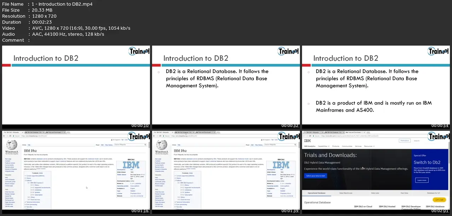Image resolution: width=452 pixels, height=216 pixels.
Task: Click the Wikipedia globe logo in the 00:01:39 thumbnail
Action: coord(162,145)
